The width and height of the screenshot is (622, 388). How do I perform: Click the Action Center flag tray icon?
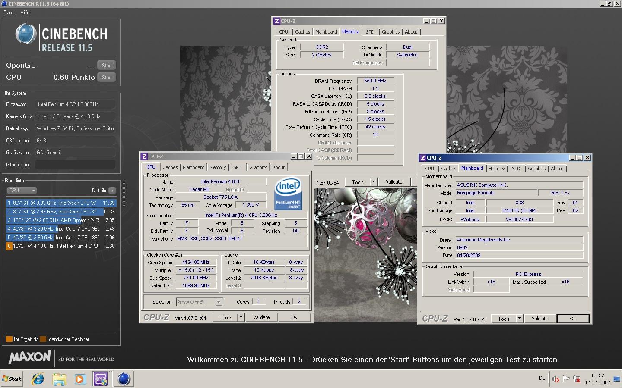click(566, 379)
